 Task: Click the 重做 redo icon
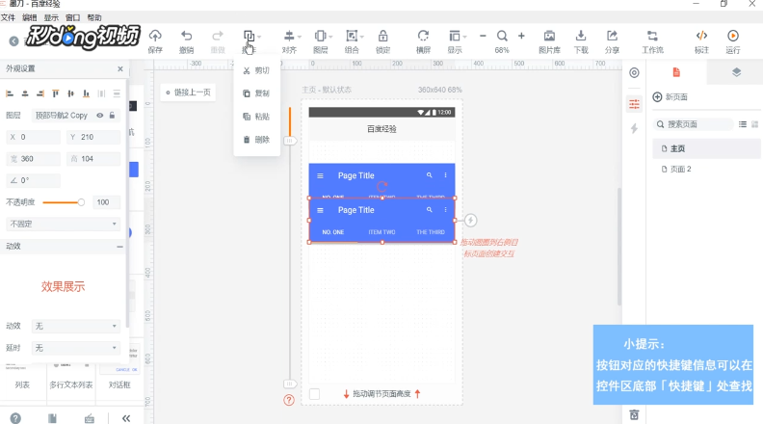pyautogui.click(x=218, y=36)
